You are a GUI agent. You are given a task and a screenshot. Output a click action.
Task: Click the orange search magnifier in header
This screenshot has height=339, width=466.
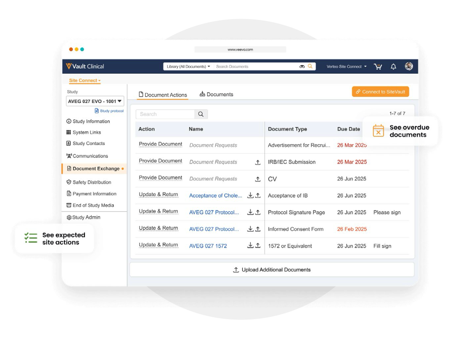coord(310,66)
